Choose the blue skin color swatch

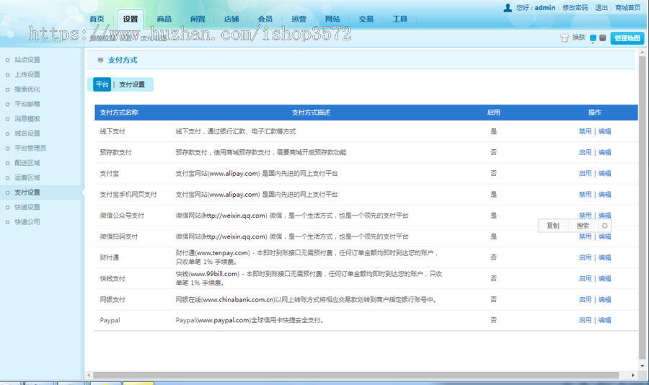click(593, 38)
